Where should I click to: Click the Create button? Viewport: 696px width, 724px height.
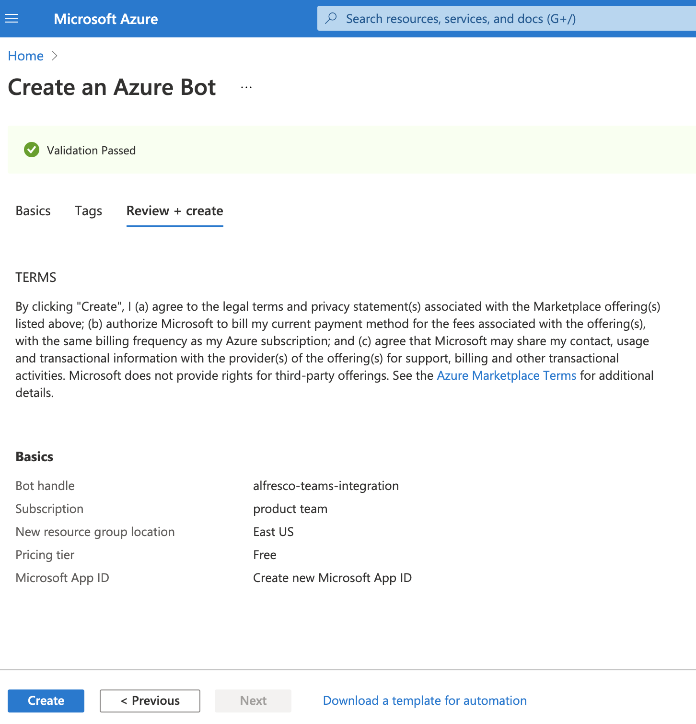[46, 701]
